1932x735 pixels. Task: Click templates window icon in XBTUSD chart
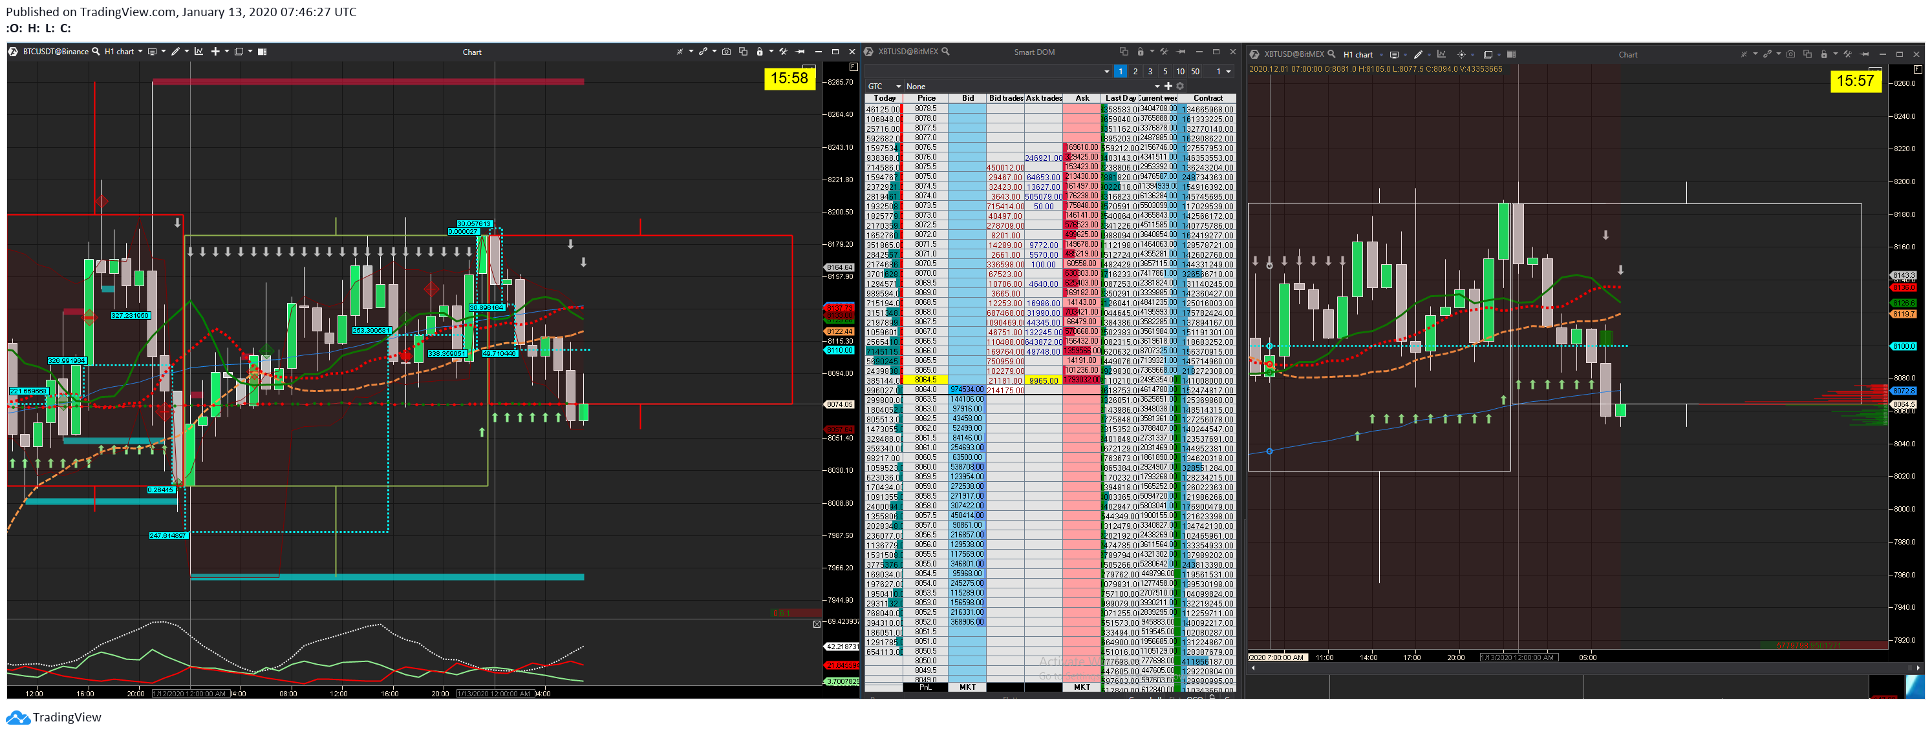tap(1488, 55)
